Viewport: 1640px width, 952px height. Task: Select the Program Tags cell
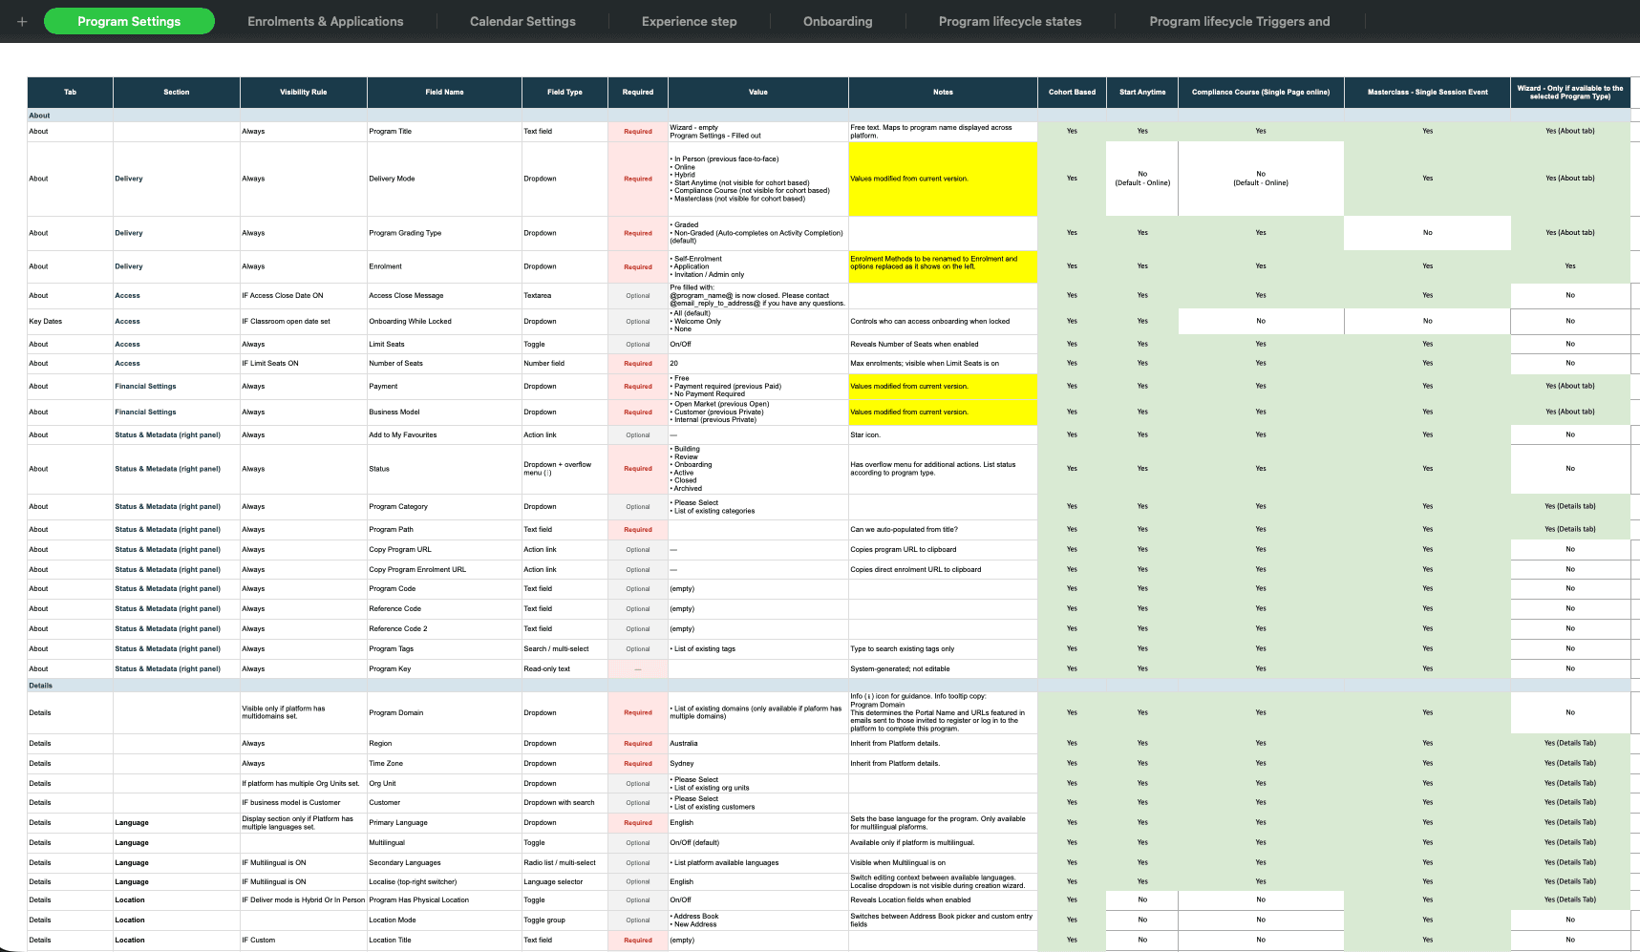[444, 649]
